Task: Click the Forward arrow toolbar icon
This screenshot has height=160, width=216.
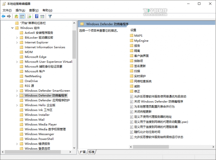Action: click(9, 16)
